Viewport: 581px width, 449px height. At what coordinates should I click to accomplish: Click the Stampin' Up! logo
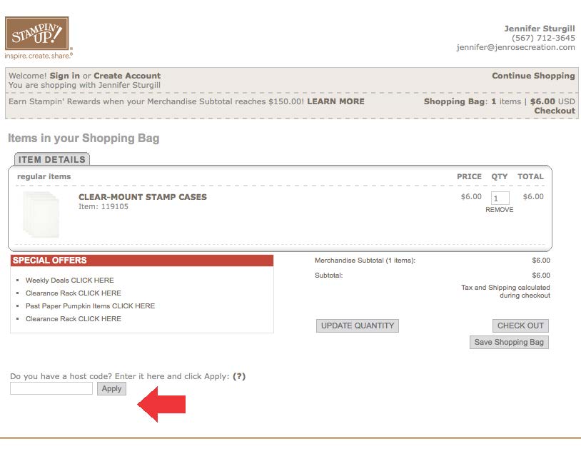coord(39,37)
